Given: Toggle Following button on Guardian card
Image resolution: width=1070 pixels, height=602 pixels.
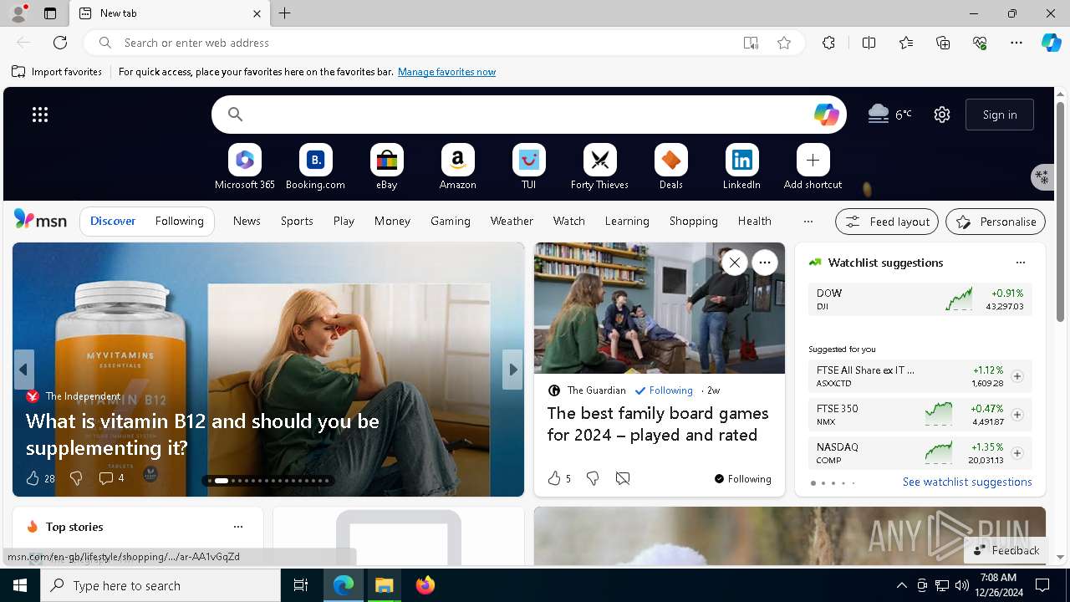Looking at the screenshot, I should tap(743, 479).
